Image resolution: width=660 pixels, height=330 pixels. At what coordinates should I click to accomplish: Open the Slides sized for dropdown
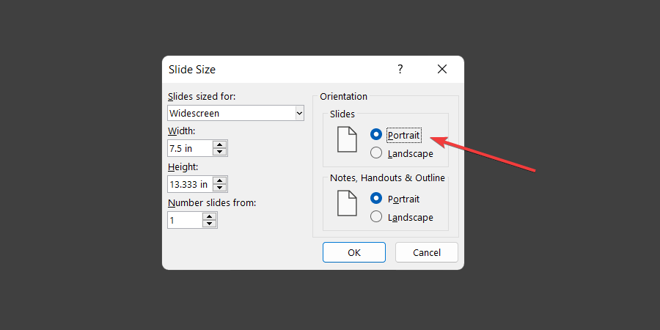click(x=299, y=113)
